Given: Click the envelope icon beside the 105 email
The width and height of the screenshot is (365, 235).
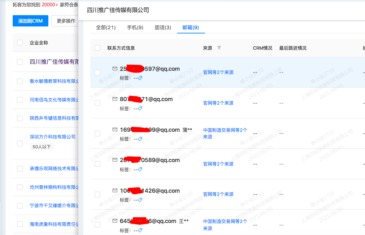Looking at the screenshot, I should click(x=115, y=191).
